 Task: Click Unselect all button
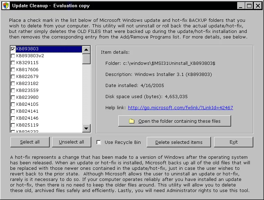pyautogui.click(x=71, y=142)
